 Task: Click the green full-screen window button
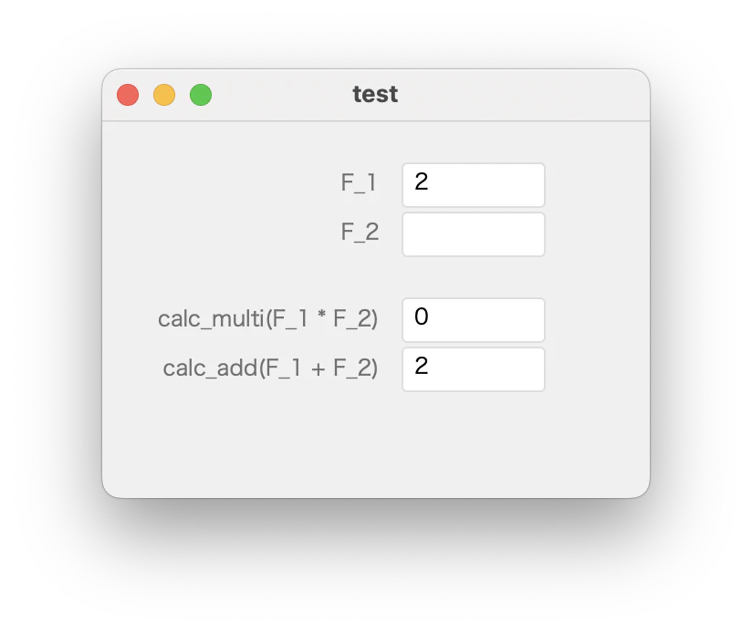(x=201, y=95)
